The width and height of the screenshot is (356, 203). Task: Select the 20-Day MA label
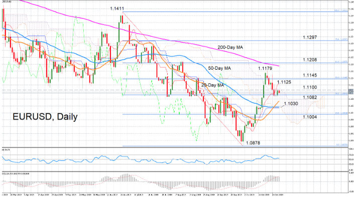click(x=212, y=85)
